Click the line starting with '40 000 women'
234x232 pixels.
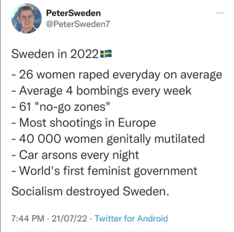point(108,139)
